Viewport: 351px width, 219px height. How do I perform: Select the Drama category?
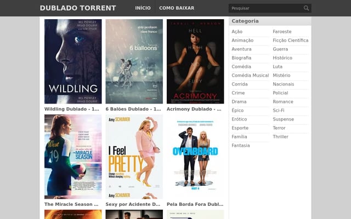239,102
